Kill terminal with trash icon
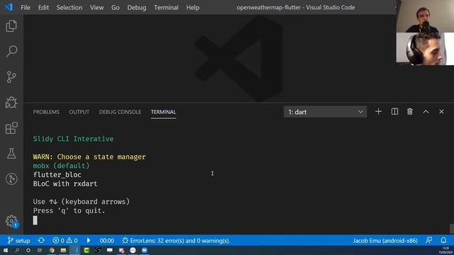 [410, 112]
